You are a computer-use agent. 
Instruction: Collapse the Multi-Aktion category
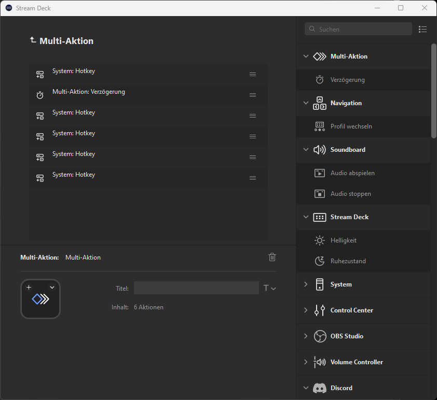pyautogui.click(x=306, y=56)
